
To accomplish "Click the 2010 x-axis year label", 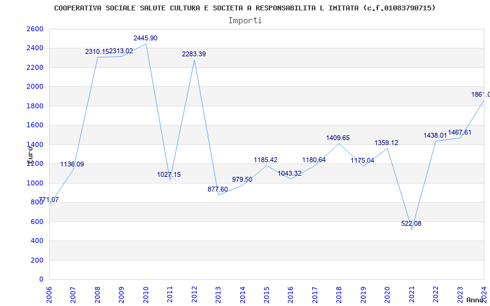I will click(x=146, y=293).
